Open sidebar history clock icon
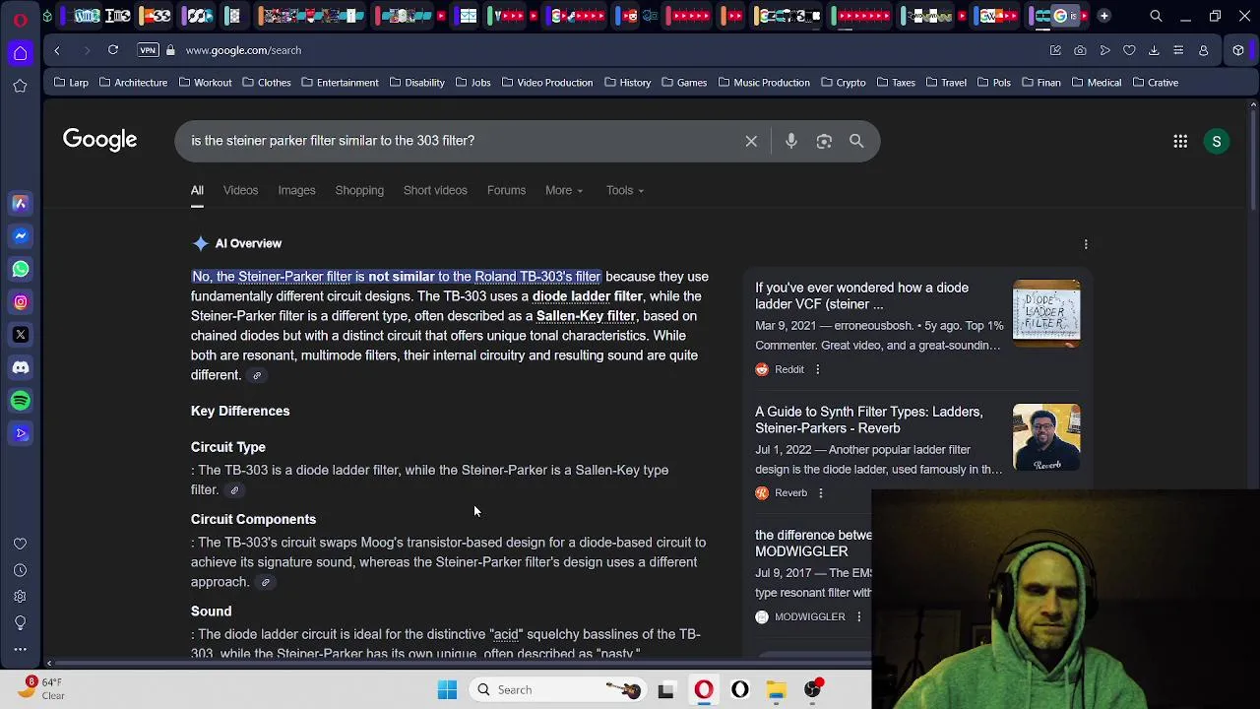 [x=20, y=570]
